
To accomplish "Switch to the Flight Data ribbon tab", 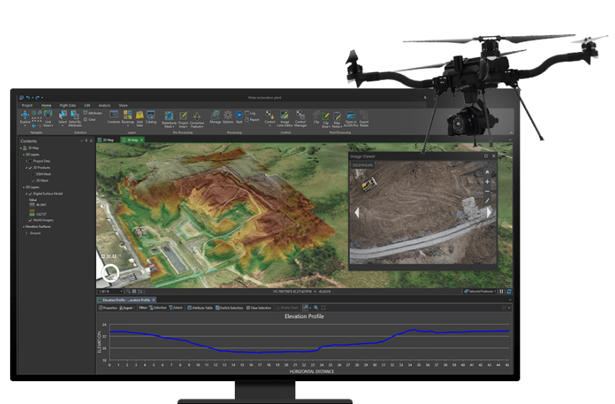I will tap(68, 105).
